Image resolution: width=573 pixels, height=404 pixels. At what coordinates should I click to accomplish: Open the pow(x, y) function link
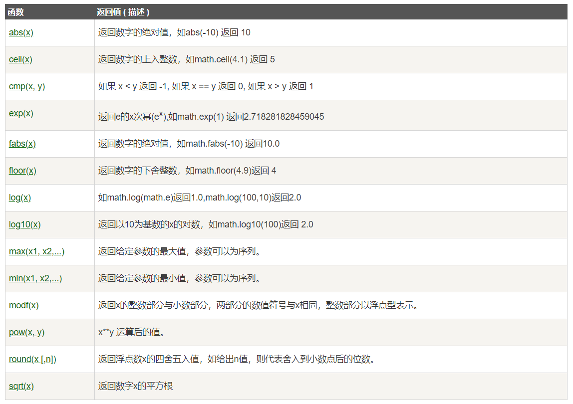click(26, 332)
